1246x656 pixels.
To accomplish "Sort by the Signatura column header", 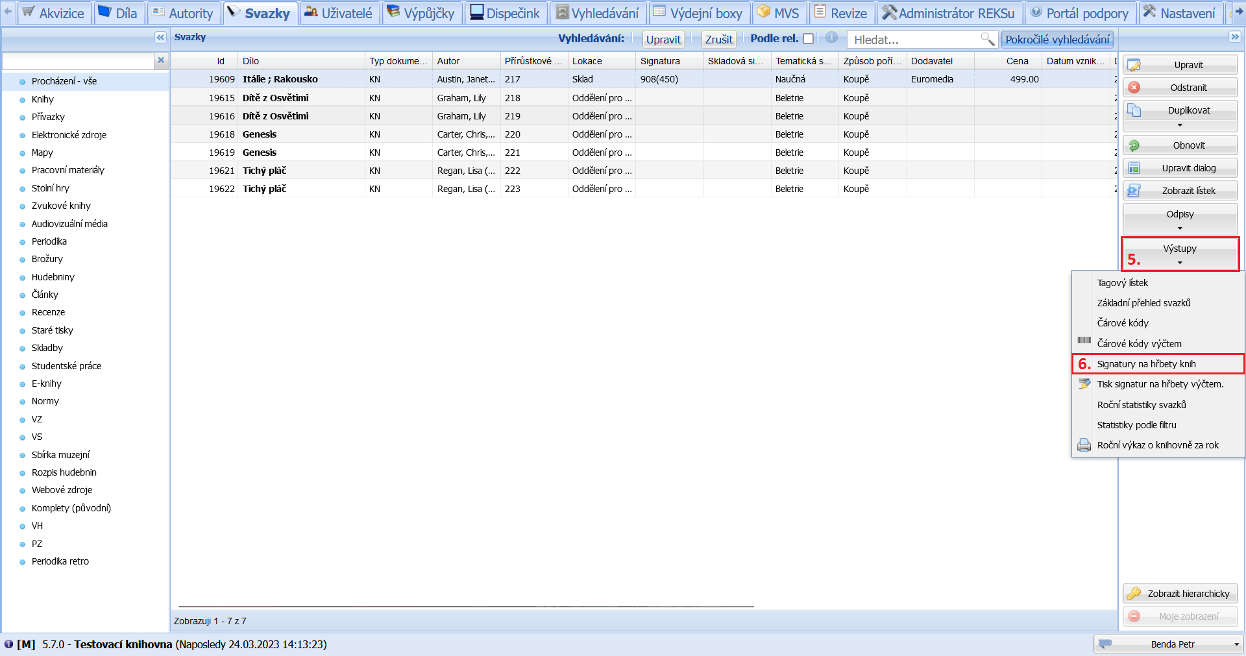I will click(669, 61).
